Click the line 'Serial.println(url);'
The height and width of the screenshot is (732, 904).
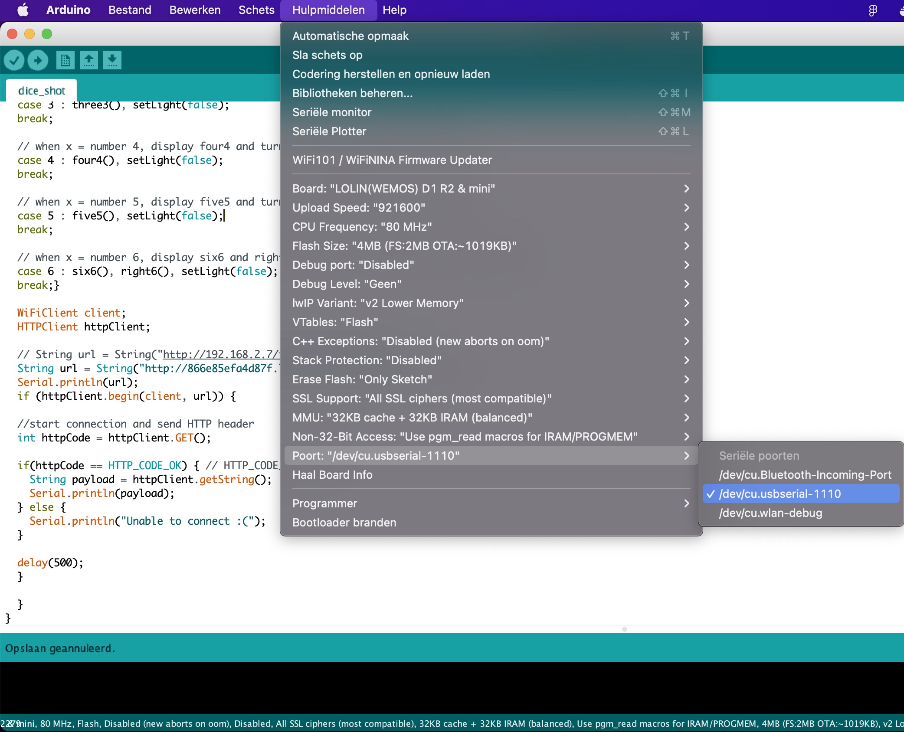[78, 382]
